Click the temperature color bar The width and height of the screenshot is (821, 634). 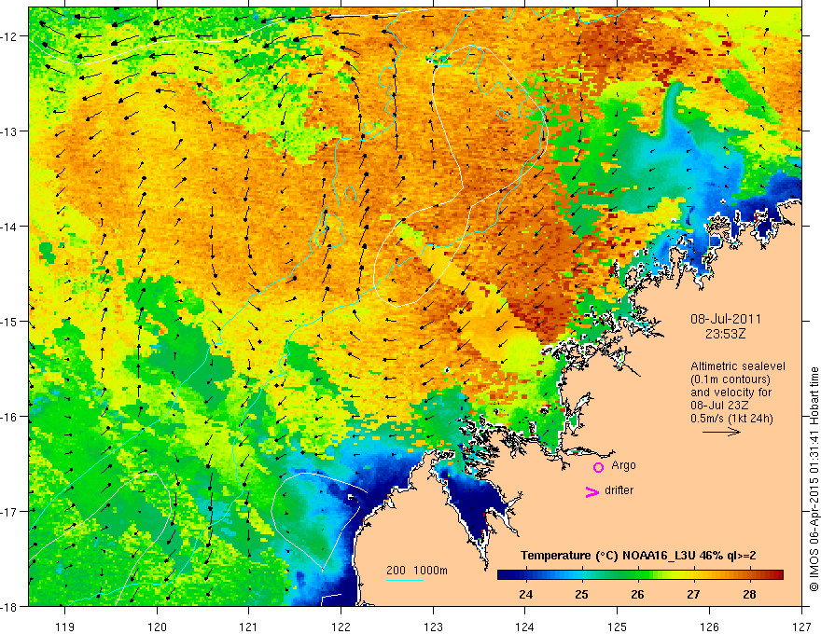[640, 574]
